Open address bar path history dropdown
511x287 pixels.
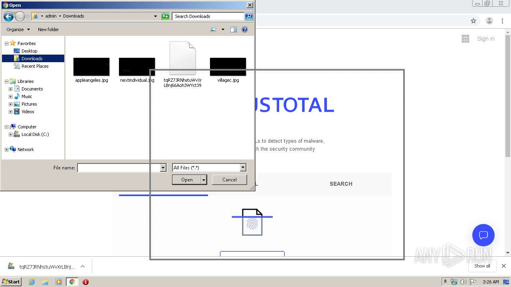click(x=155, y=16)
